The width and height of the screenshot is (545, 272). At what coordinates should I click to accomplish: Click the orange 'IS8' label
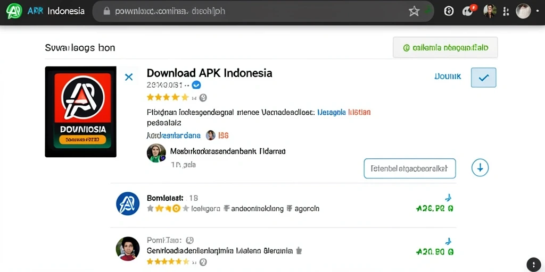click(223, 135)
